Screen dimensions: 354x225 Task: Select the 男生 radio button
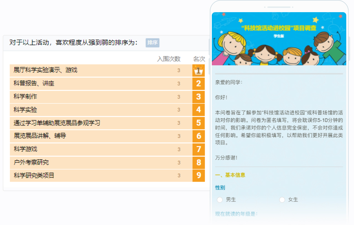(x=220, y=200)
